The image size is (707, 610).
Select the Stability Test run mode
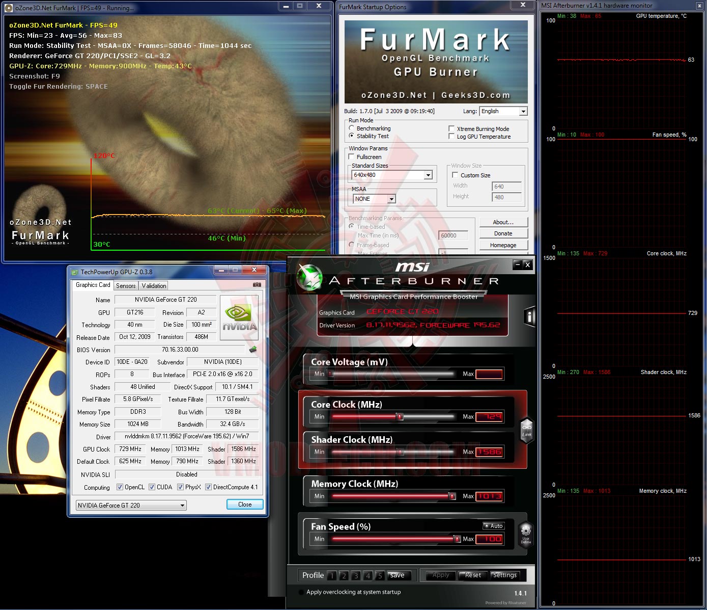click(x=352, y=136)
